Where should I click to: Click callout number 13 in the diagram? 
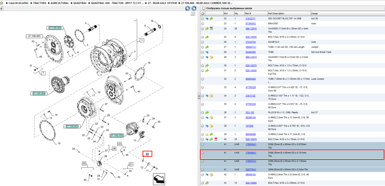tap(135, 140)
